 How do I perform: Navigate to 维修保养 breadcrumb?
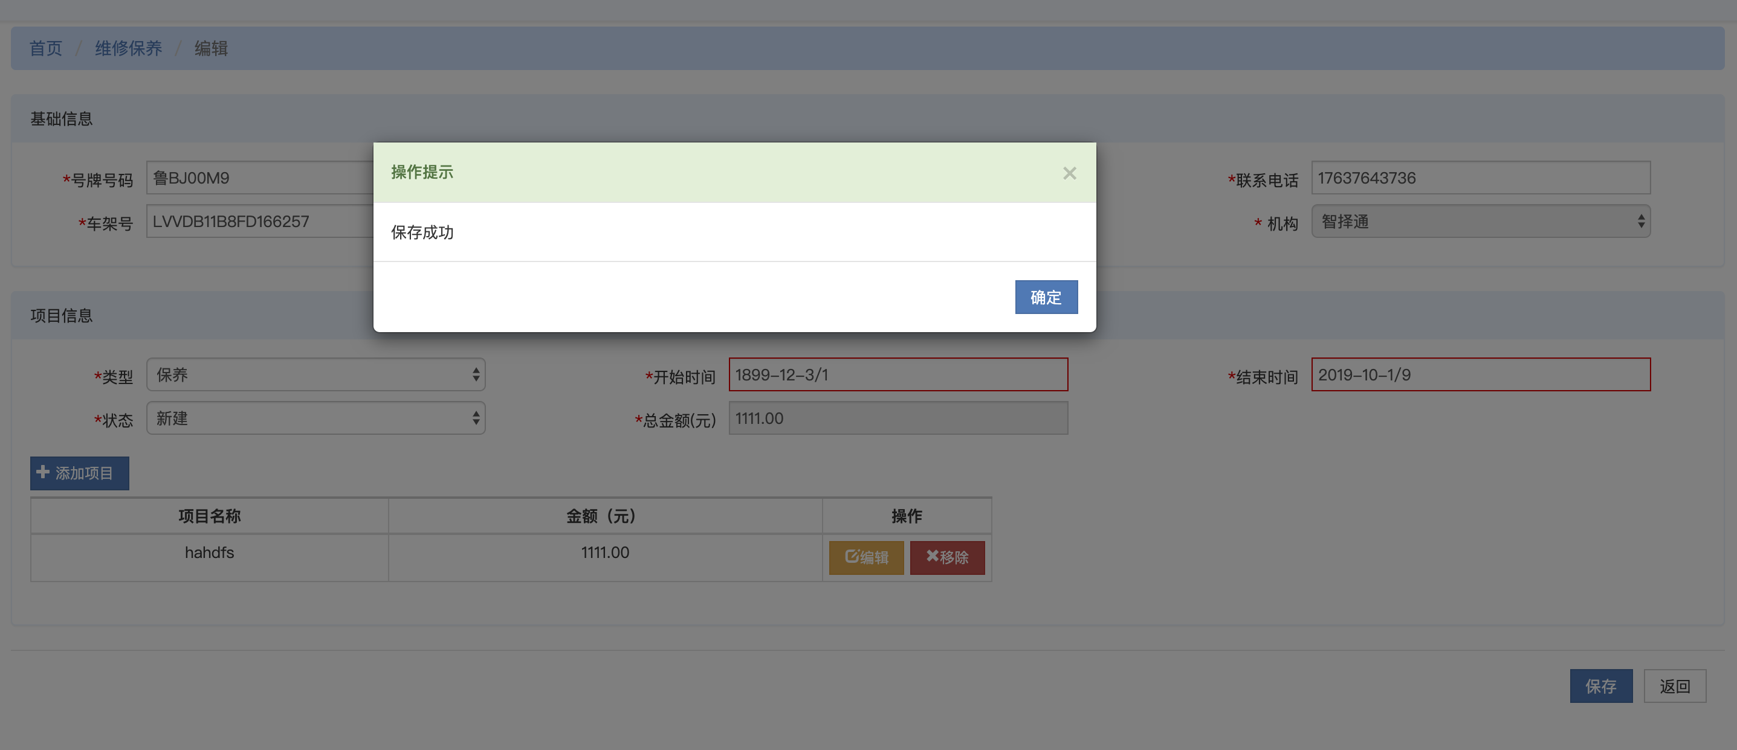(128, 48)
